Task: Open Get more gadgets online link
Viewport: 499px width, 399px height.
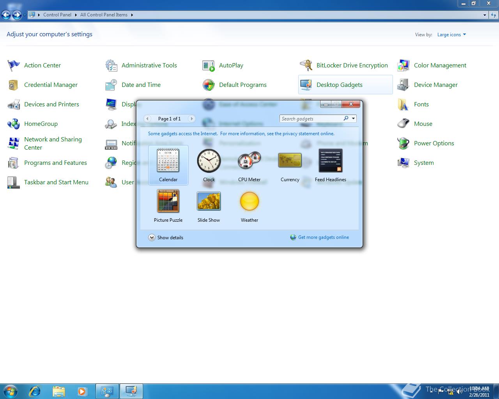Action: 323,237
